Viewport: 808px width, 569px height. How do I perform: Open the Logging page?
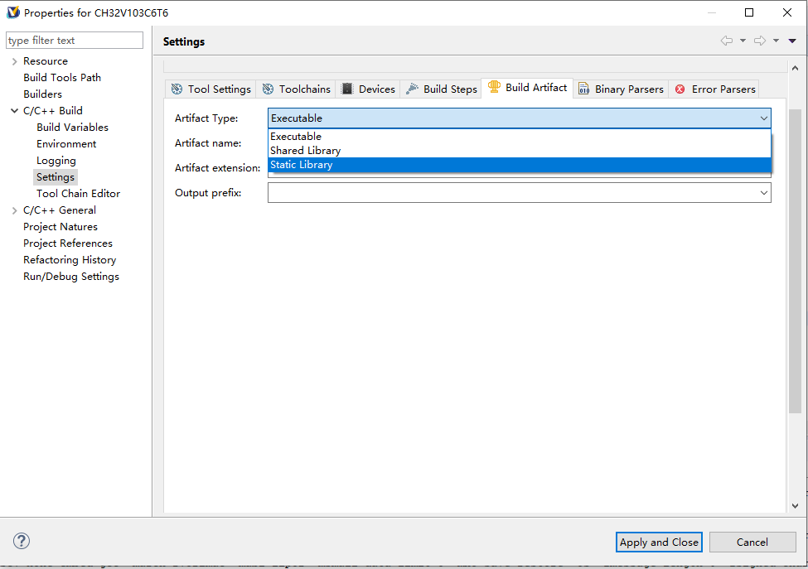pos(56,161)
